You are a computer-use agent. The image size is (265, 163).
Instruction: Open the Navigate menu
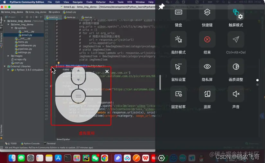pyautogui.click(x=78, y=2)
